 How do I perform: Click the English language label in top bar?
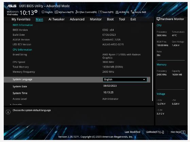(49, 12)
